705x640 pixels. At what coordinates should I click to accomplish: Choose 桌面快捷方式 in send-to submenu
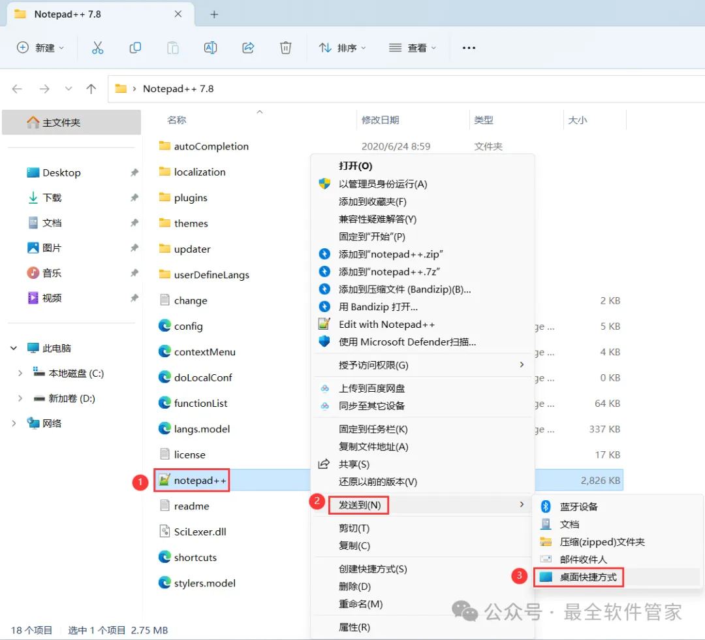588,577
